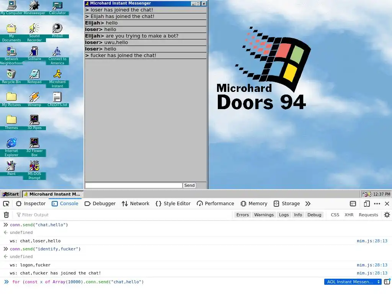Click the conn.send("identify,fucker") console entry
This screenshot has height=294, width=392.
click(45, 249)
